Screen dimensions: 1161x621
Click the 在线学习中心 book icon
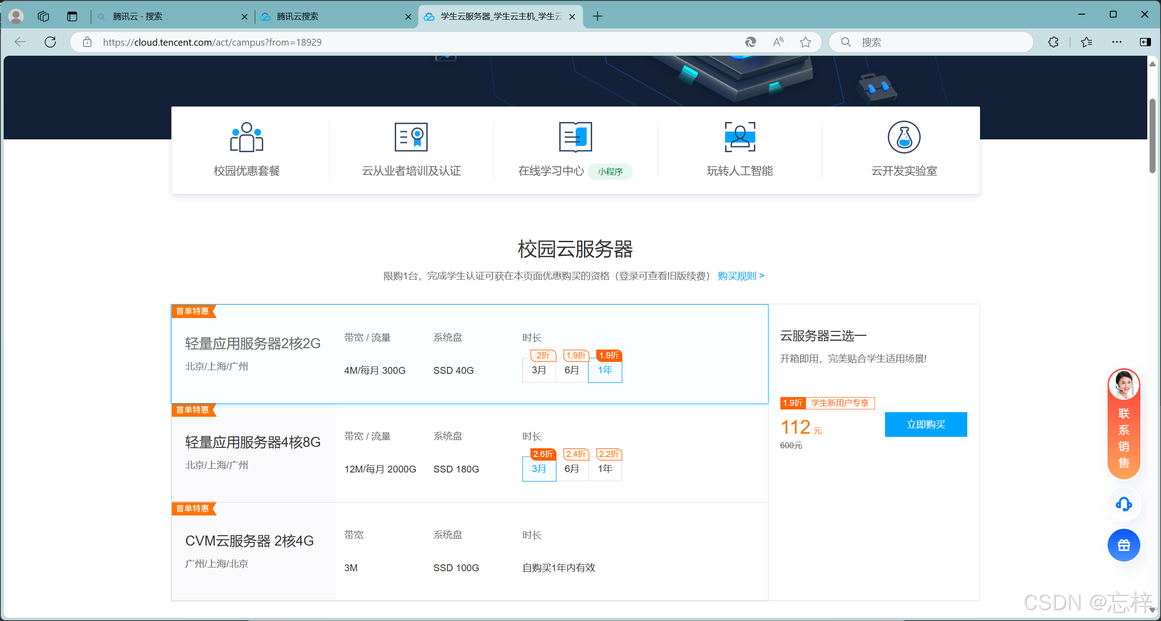click(x=575, y=137)
